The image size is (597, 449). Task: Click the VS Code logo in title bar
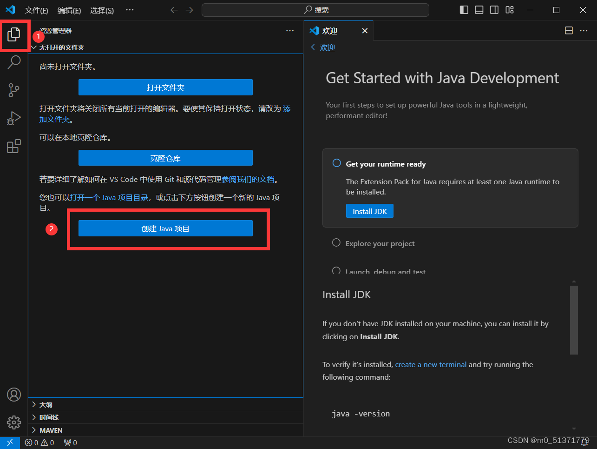(x=10, y=10)
